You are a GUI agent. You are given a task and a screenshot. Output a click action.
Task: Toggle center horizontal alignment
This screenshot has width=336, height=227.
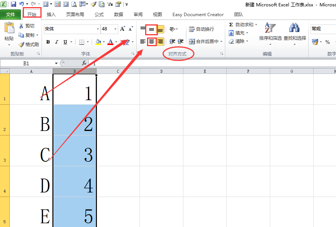tap(152, 42)
